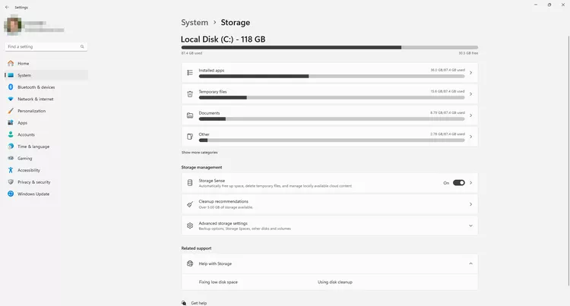This screenshot has width=570, height=306.
Task: Click the Storage Sense disk icon
Action: point(190,183)
